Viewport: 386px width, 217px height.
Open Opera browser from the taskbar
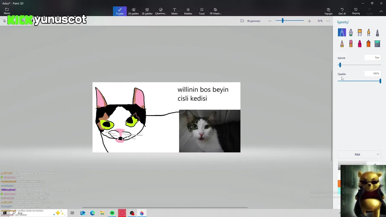(122, 213)
